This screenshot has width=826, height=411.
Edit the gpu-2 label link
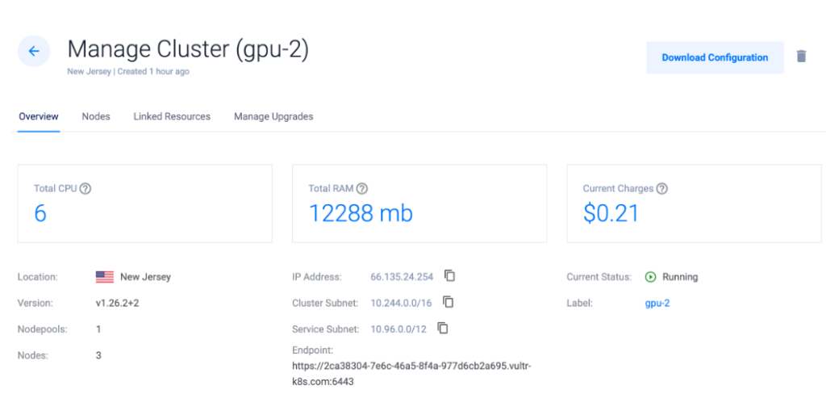point(657,304)
